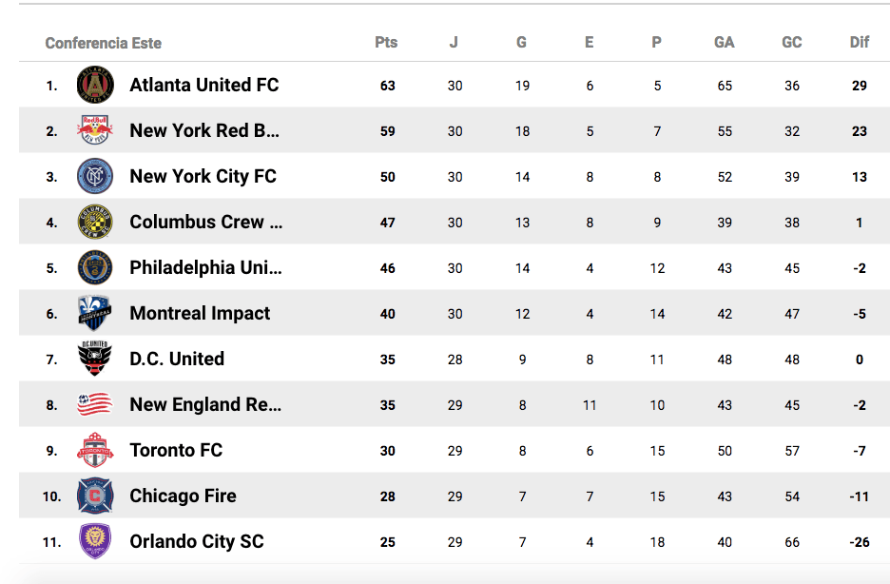Click the Pts column header
Image resolution: width=890 pixels, height=584 pixels.
pyautogui.click(x=386, y=43)
